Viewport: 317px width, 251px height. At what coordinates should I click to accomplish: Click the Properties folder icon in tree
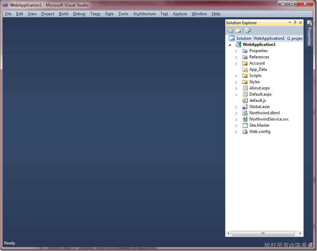[x=245, y=51]
